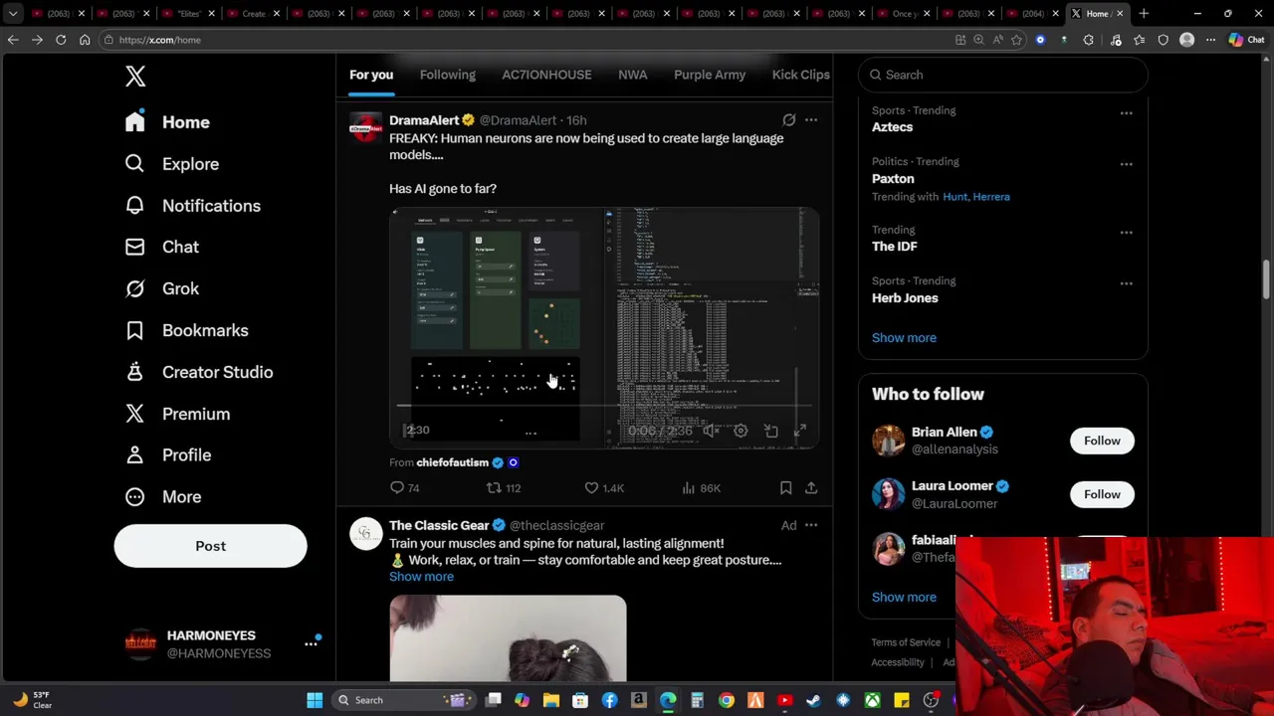Repost the DramaAlert post
The height and width of the screenshot is (716, 1274).
pyautogui.click(x=504, y=488)
